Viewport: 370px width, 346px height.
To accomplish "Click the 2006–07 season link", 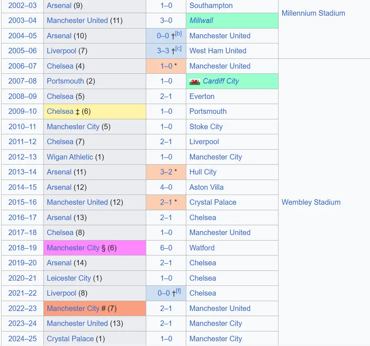I will coord(22,66).
